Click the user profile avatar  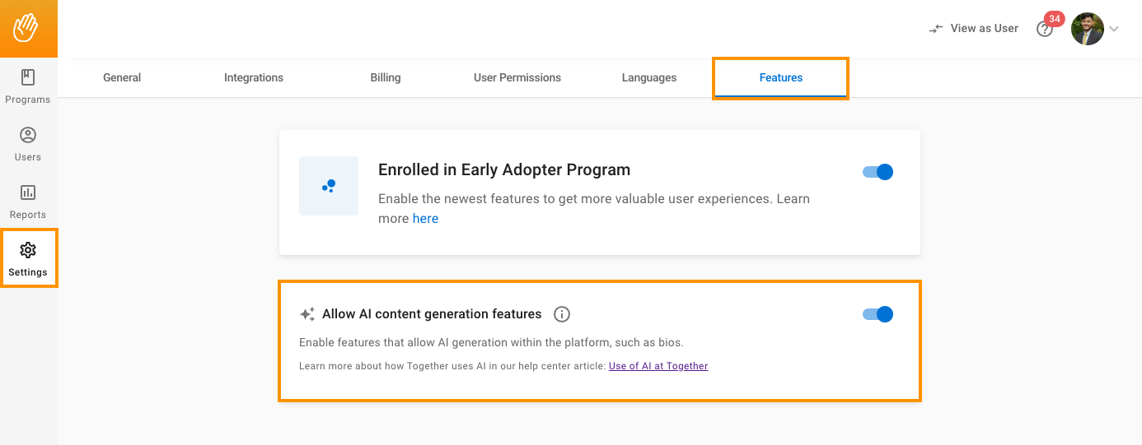(1087, 29)
